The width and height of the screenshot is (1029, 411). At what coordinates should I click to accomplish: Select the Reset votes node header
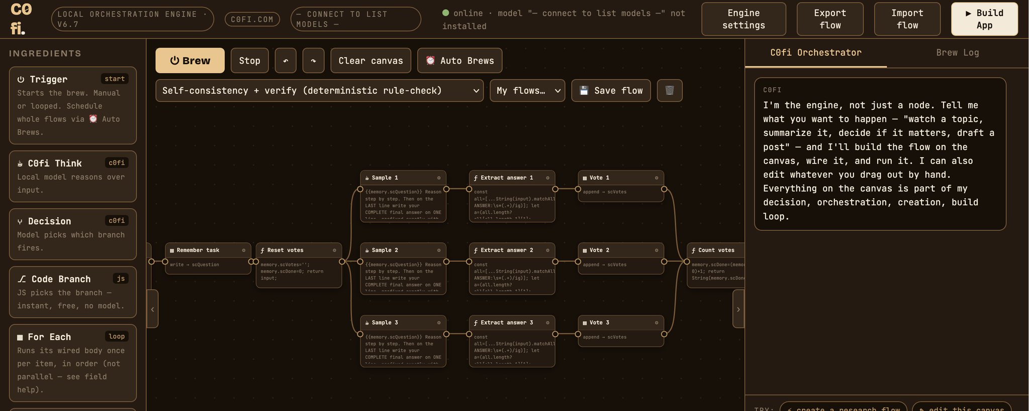(x=299, y=250)
